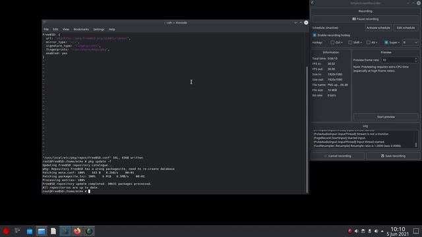The height and width of the screenshot is (237, 422).
Task: Open the red FreeBSD application launcher in the taskbar
Action: point(6,231)
